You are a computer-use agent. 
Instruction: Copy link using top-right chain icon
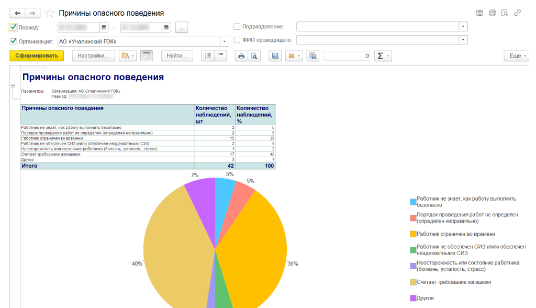click(x=518, y=13)
